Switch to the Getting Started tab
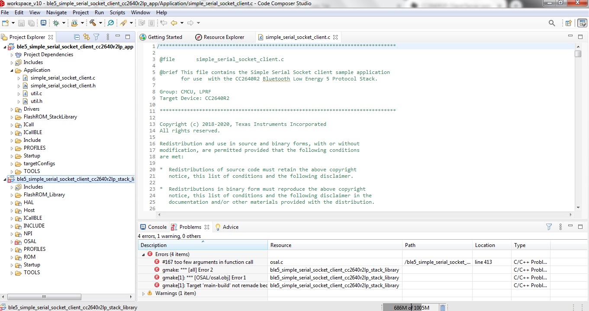This screenshot has width=589, height=311. click(161, 37)
